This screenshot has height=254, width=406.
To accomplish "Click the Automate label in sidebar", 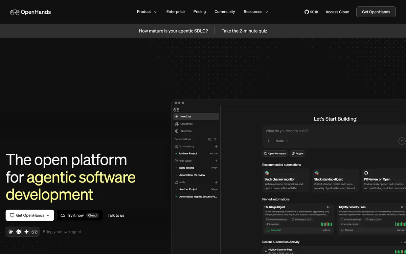I will (x=186, y=131).
